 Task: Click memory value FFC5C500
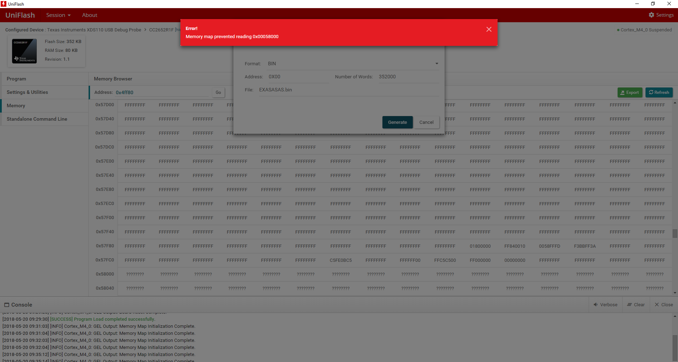445,260
